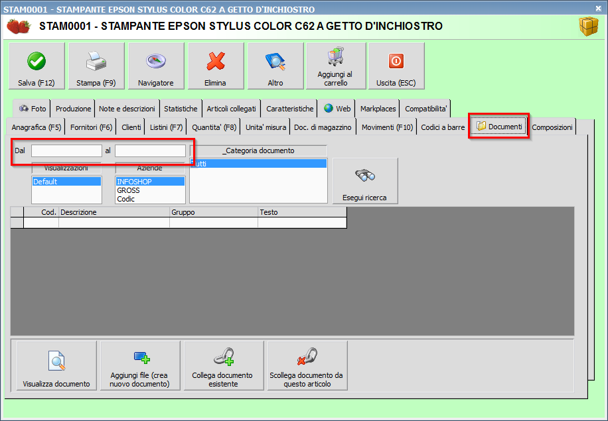The image size is (608, 421).
Task: Open the Composizioni tab
Action: tap(552, 127)
